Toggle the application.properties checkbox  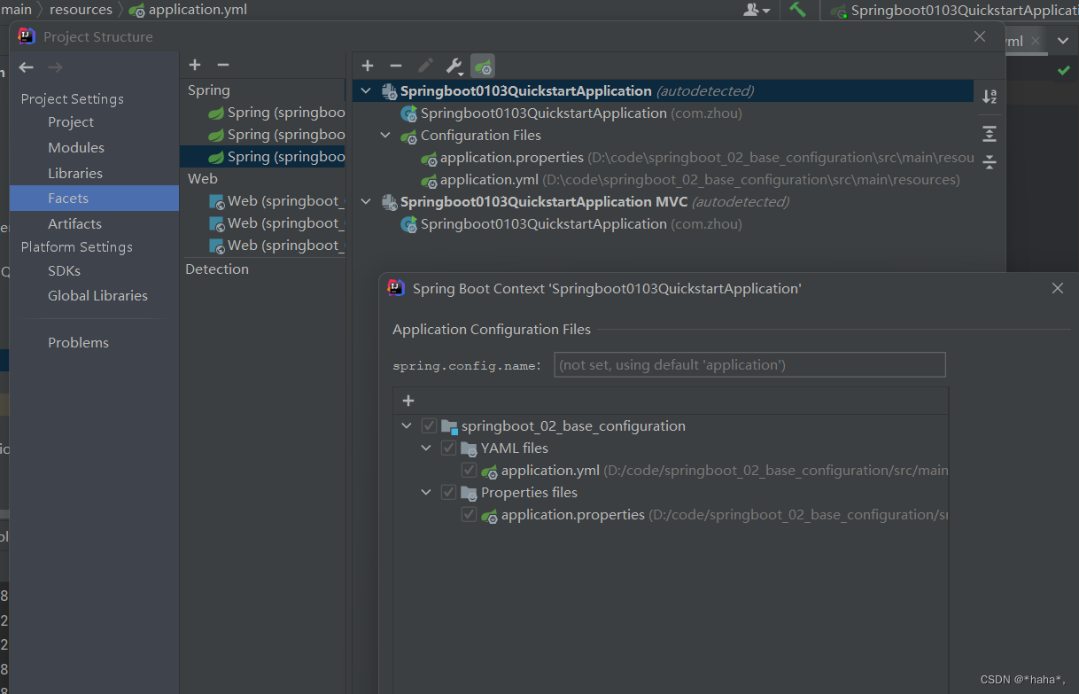pyautogui.click(x=469, y=515)
